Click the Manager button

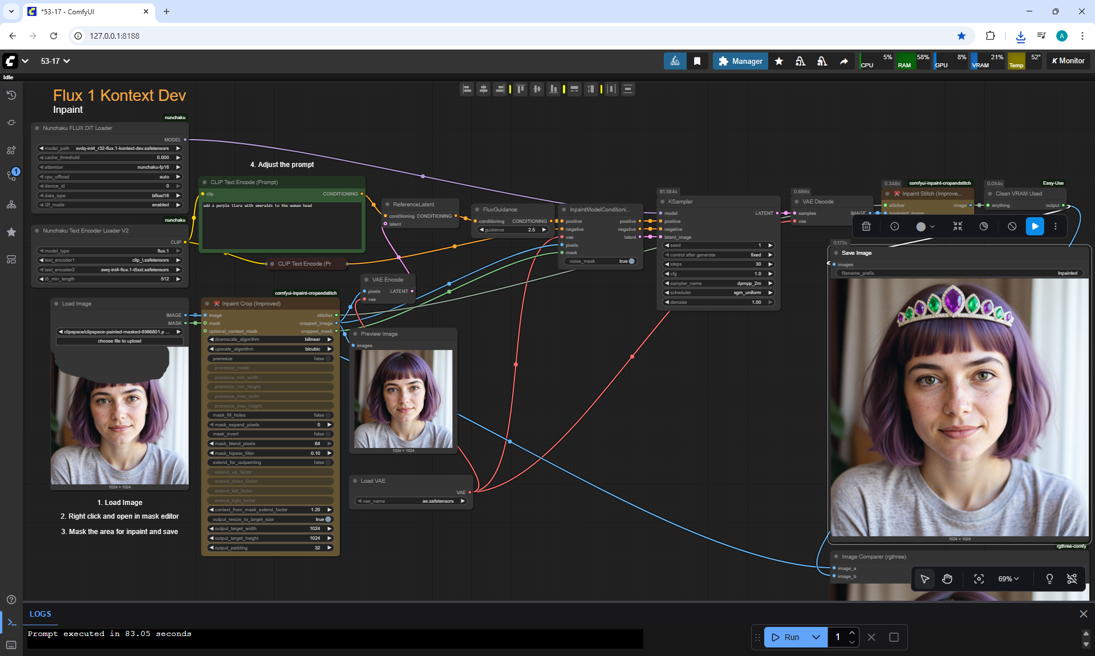(740, 61)
